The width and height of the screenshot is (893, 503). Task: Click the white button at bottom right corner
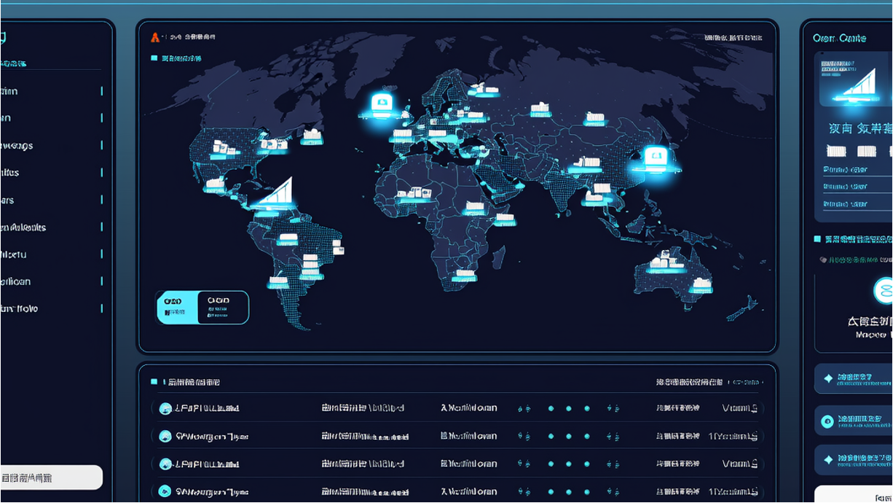tap(853, 494)
